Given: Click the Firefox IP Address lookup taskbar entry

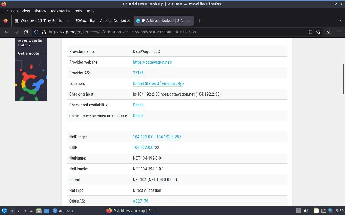Looking at the screenshot, I should click(x=131, y=211).
